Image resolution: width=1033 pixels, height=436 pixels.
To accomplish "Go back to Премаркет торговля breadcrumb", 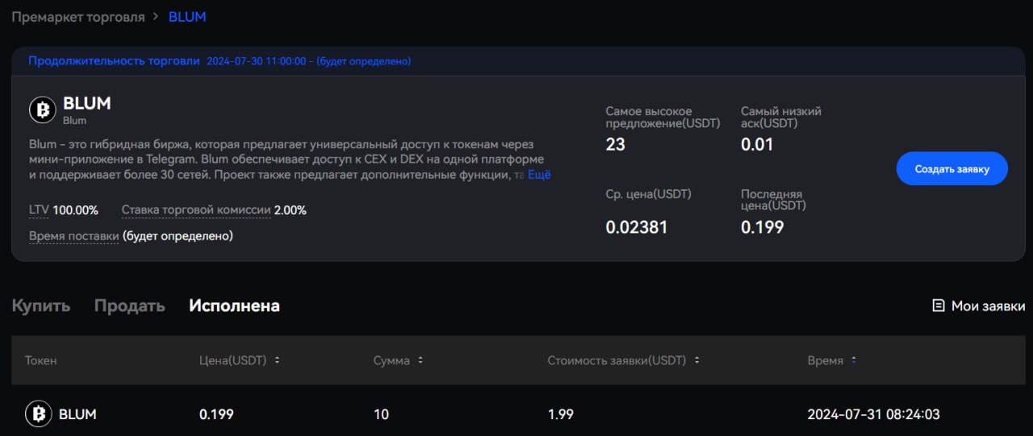I will click(77, 17).
